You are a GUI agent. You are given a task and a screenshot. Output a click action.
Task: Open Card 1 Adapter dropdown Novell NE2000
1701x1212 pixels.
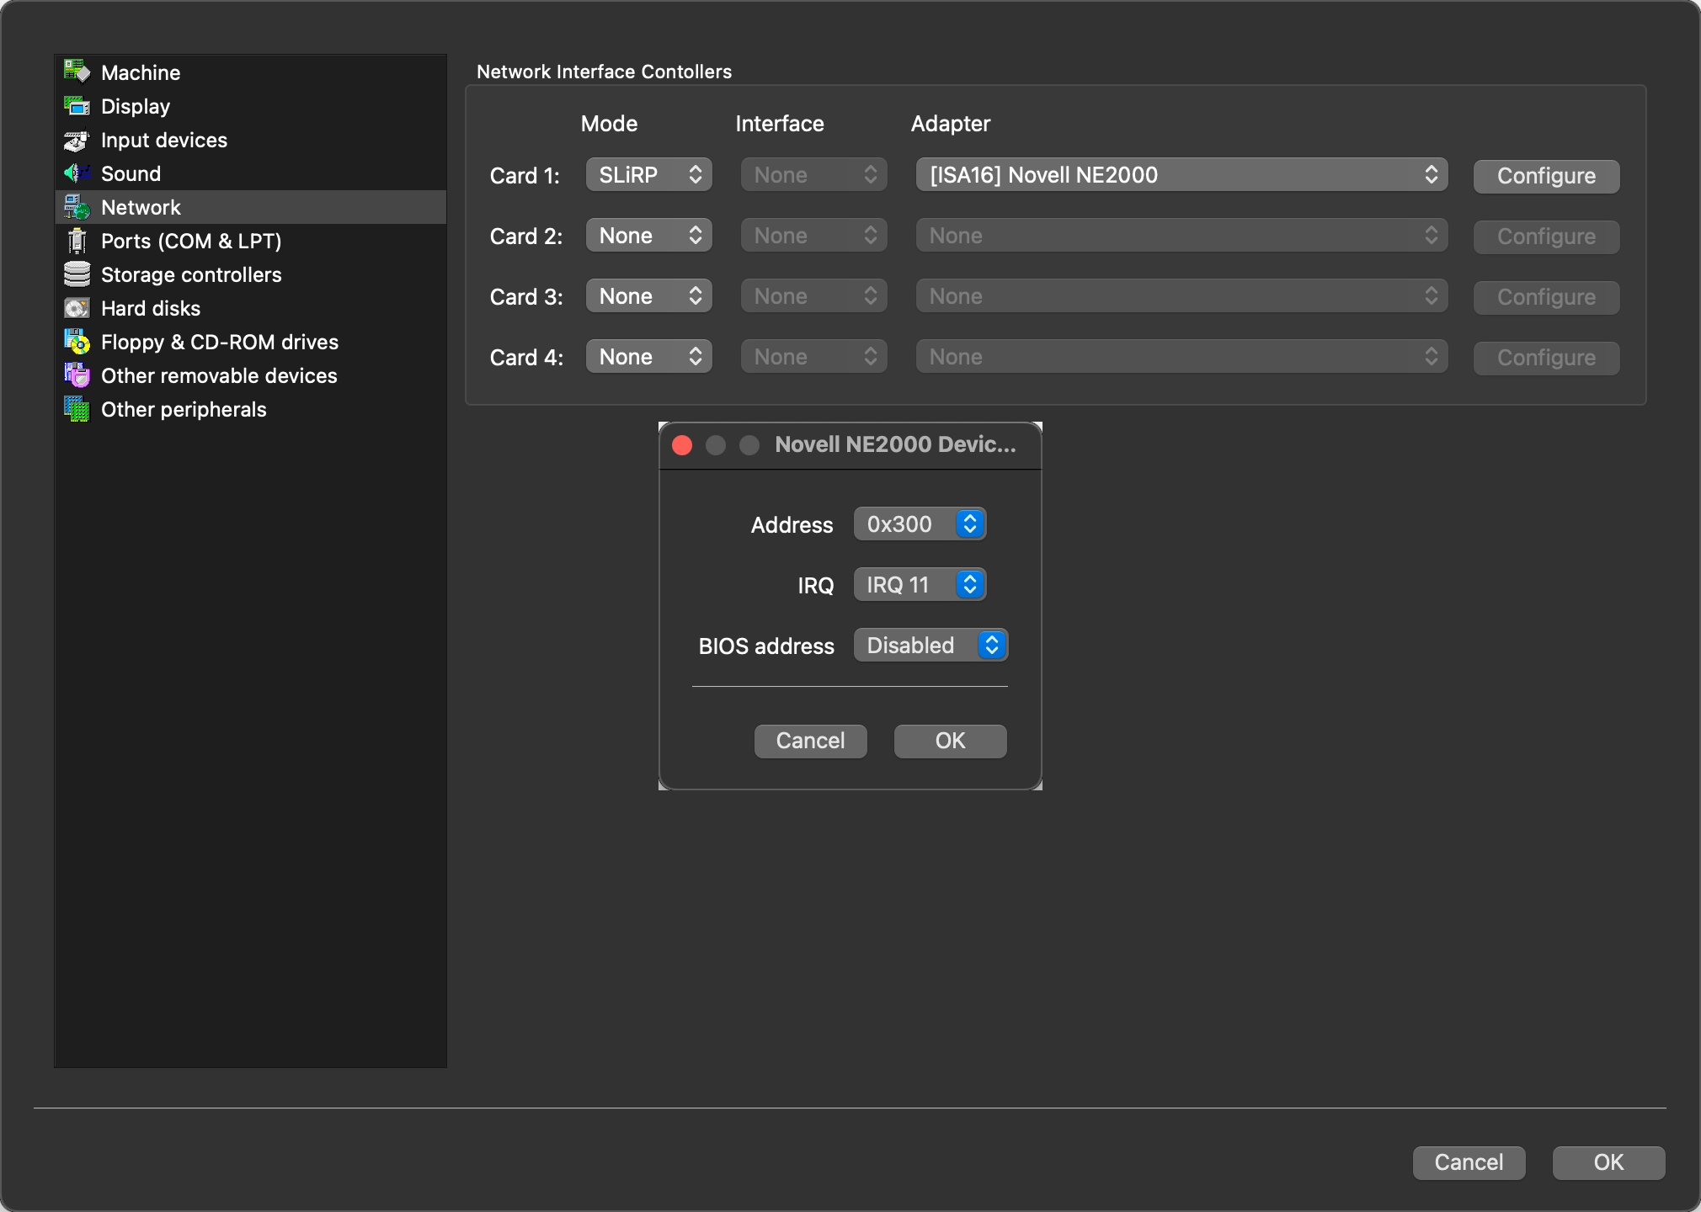(1182, 175)
